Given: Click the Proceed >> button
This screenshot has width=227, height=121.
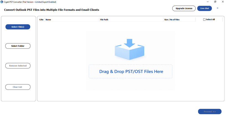Looking at the screenshot, I should click(x=210, y=112).
